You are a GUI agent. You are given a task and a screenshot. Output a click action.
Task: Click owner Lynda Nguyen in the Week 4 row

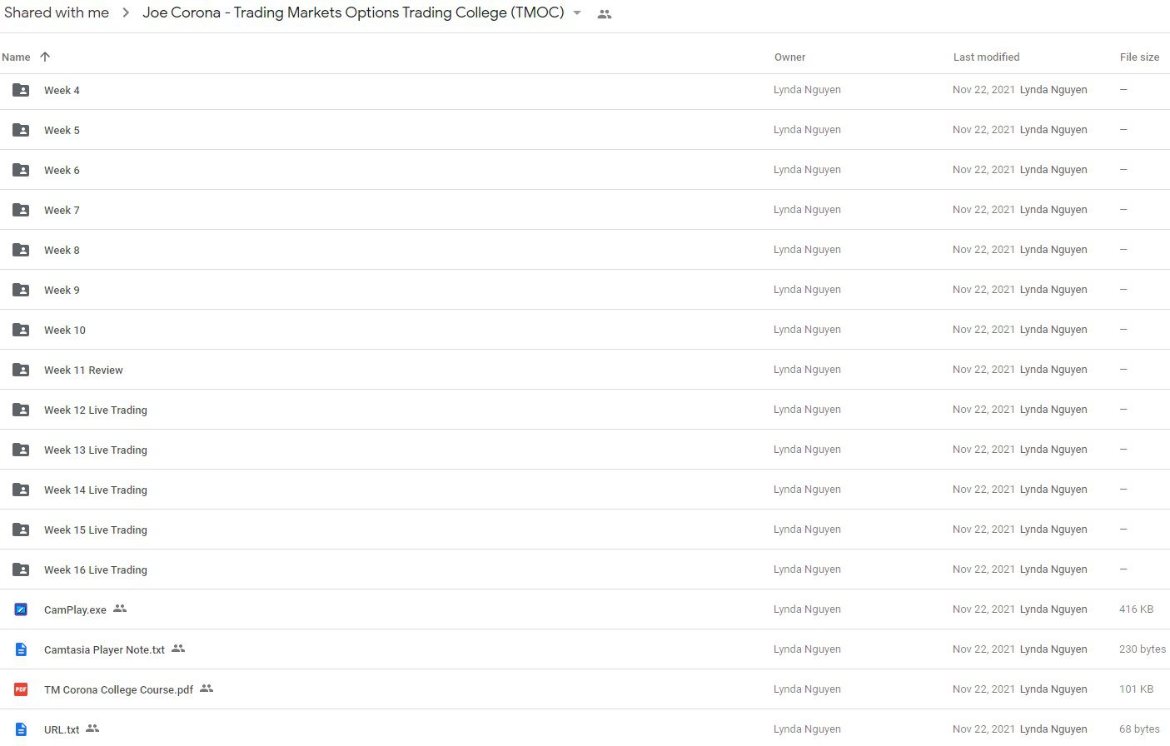pos(807,90)
